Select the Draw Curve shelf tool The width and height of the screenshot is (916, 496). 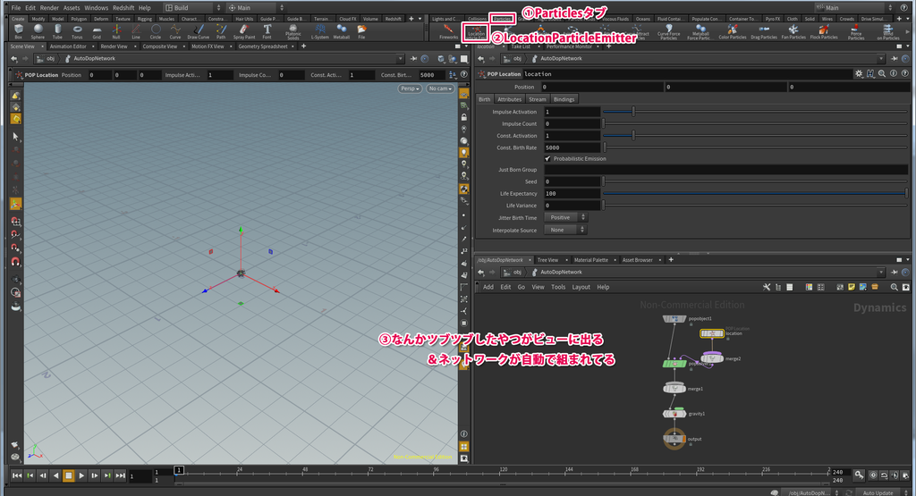pyautogui.click(x=198, y=31)
